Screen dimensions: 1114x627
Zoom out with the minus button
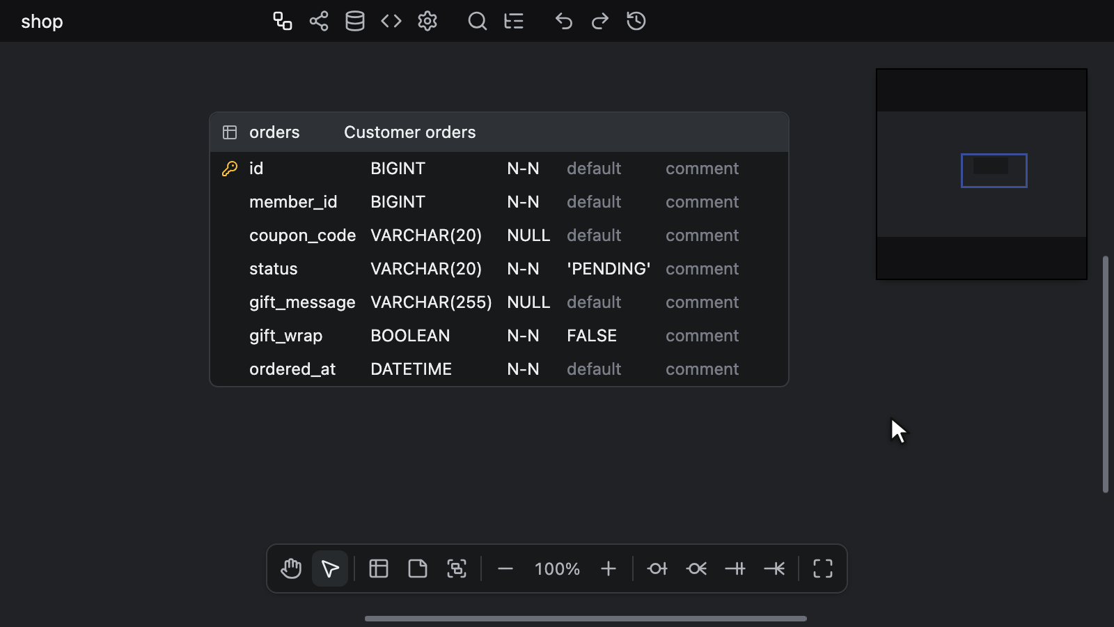click(505, 568)
